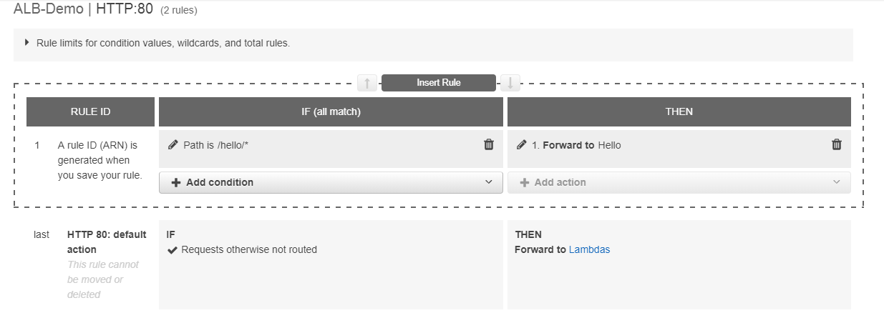884x318 pixels.
Task: Click the Insert Rule button
Action: (x=439, y=83)
